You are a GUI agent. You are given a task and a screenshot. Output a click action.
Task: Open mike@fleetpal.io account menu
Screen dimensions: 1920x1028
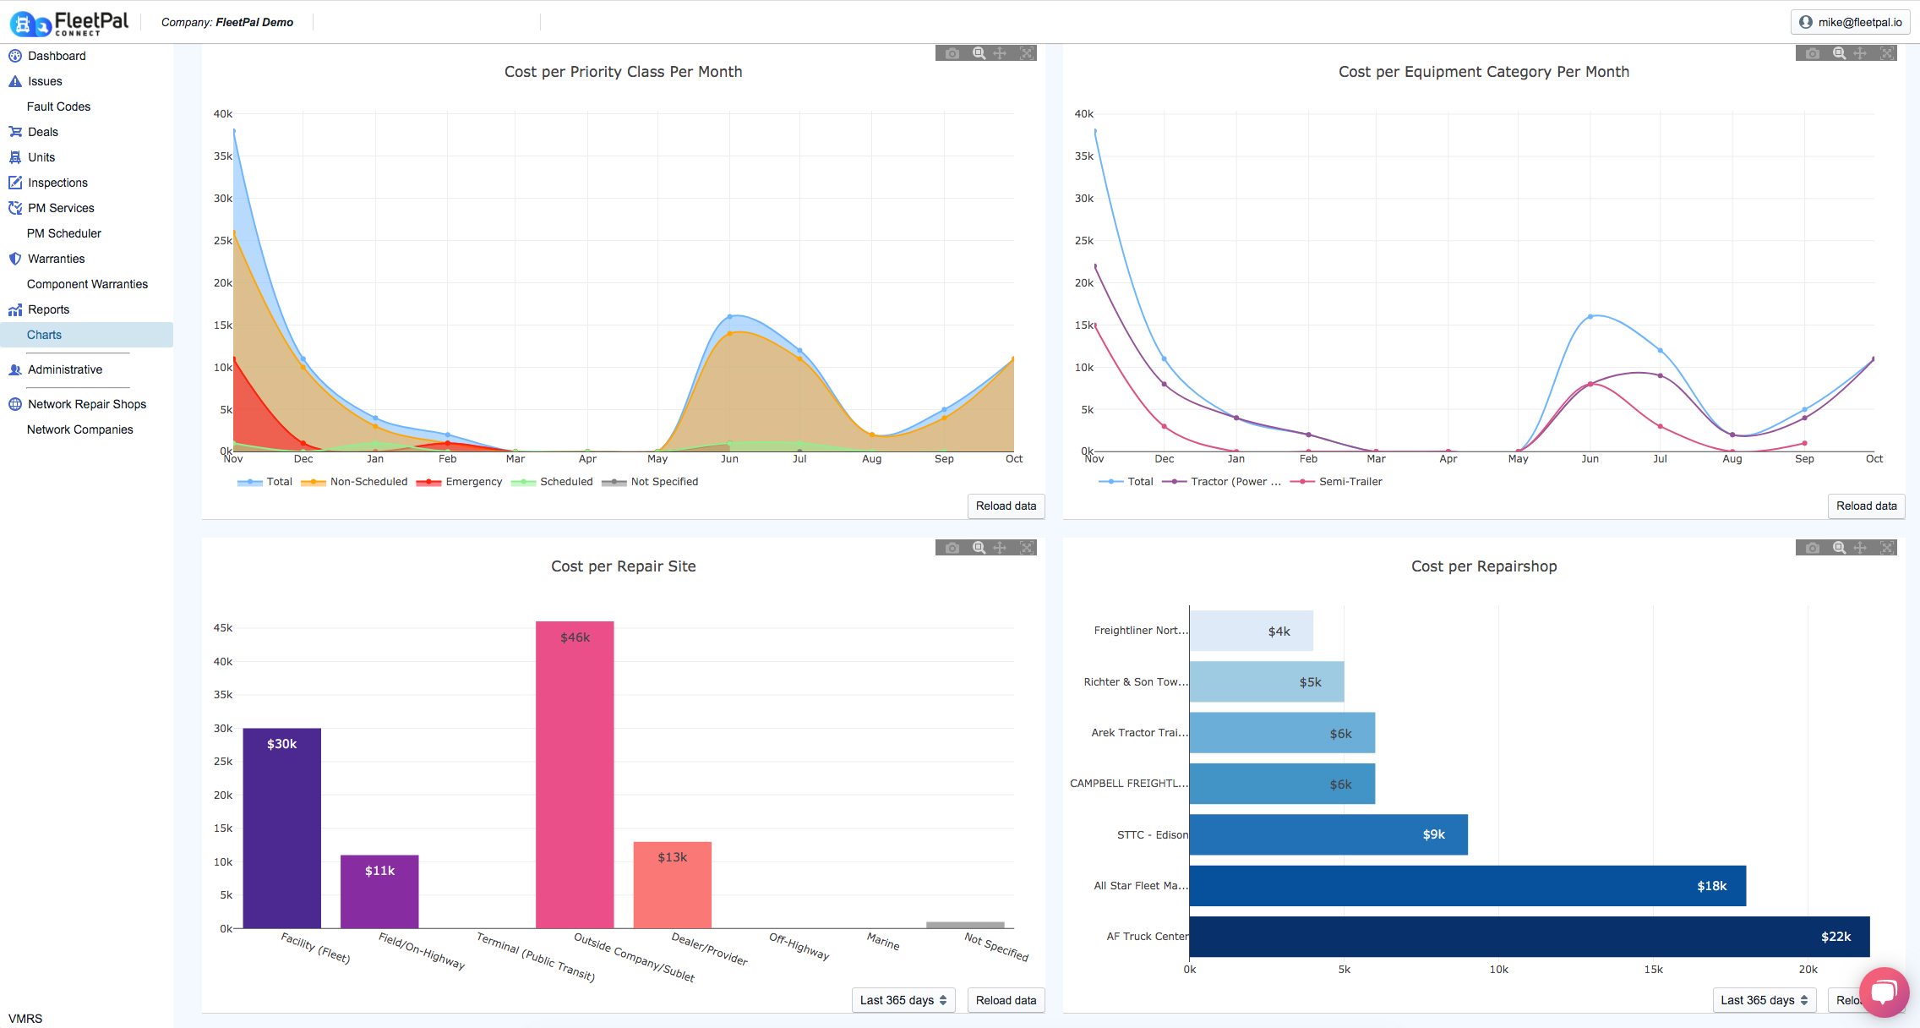pos(1850,22)
